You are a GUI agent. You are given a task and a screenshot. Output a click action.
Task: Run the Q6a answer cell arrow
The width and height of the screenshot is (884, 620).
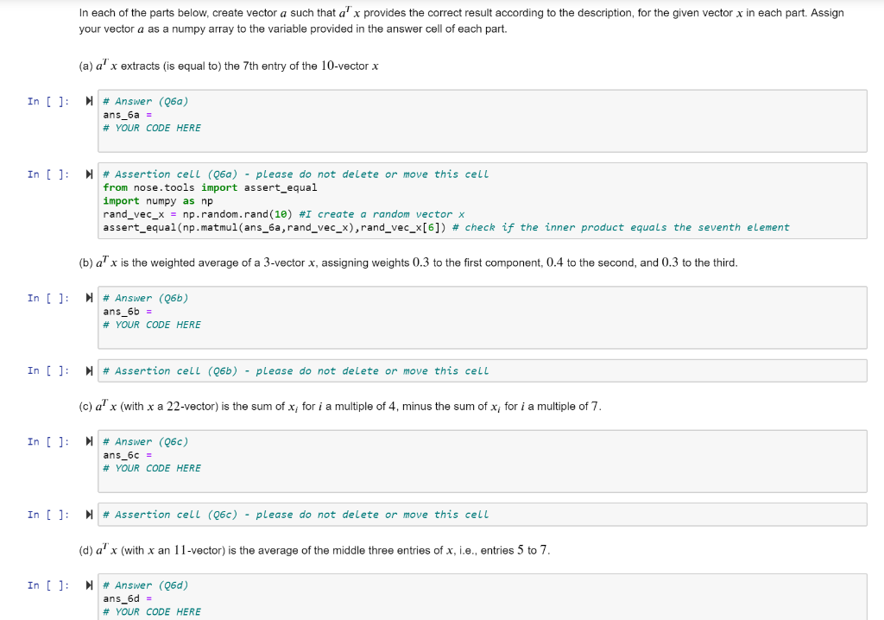click(89, 101)
